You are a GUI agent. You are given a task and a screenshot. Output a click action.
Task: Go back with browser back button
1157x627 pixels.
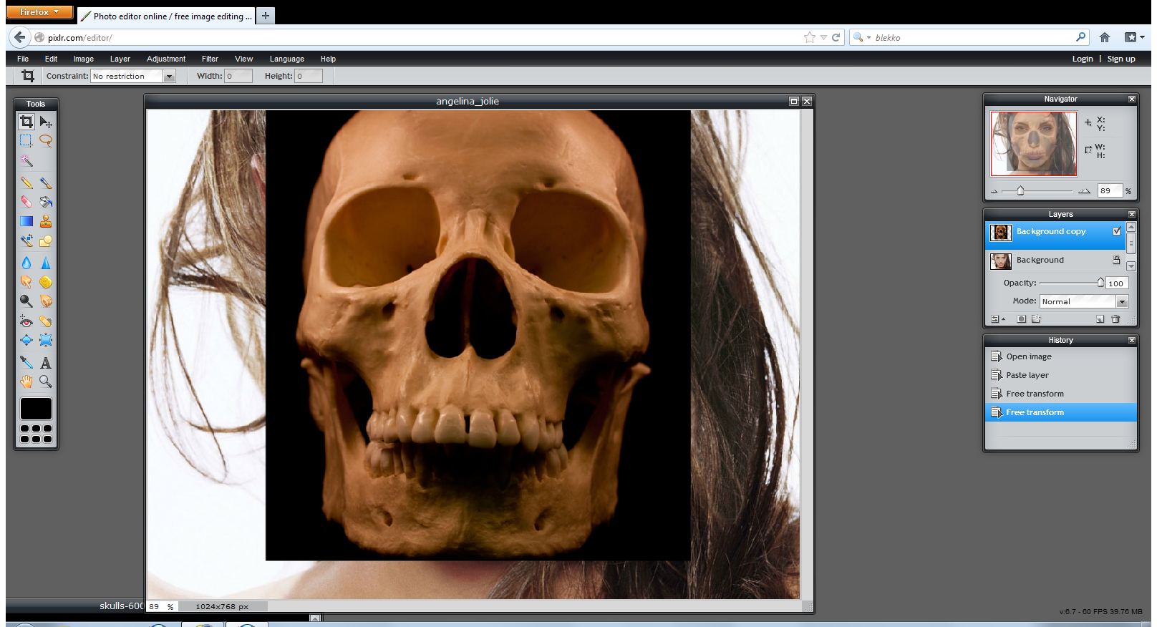click(x=19, y=37)
